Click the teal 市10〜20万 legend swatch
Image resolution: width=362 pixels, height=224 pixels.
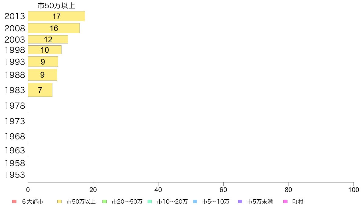coord(150,201)
